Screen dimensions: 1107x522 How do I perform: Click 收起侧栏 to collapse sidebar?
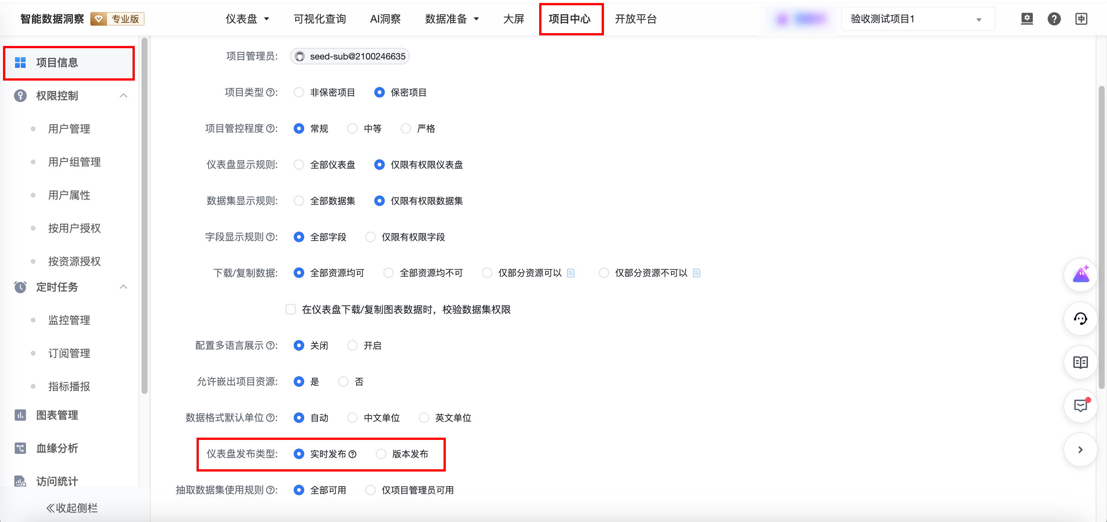click(72, 508)
